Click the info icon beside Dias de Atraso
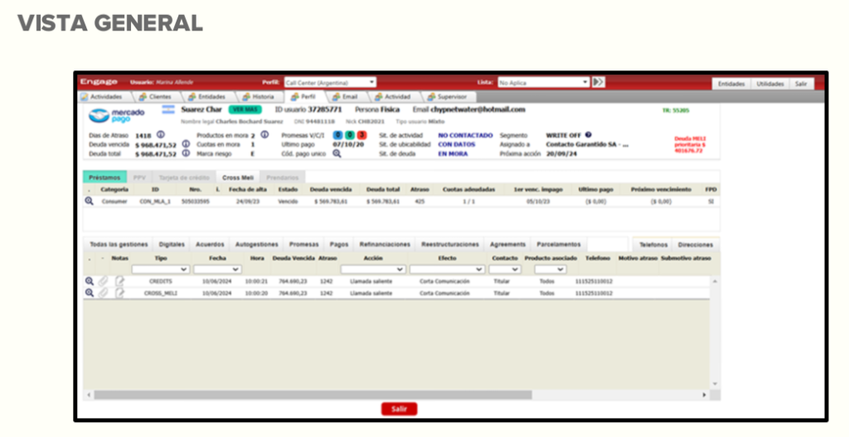This screenshot has height=437, width=849. click(160, 135)
